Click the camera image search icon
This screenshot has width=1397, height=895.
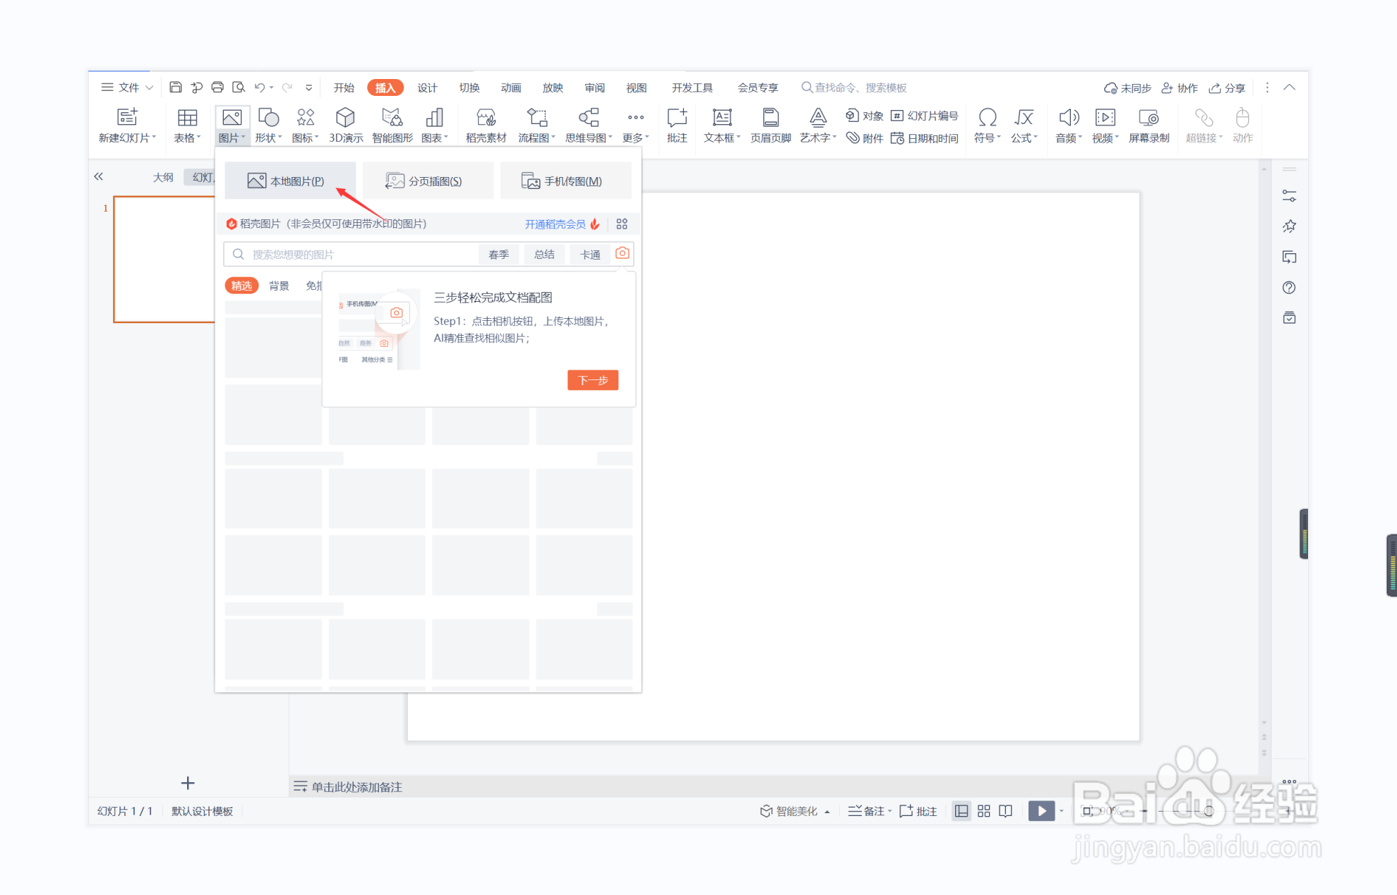(x=622, y=253)
